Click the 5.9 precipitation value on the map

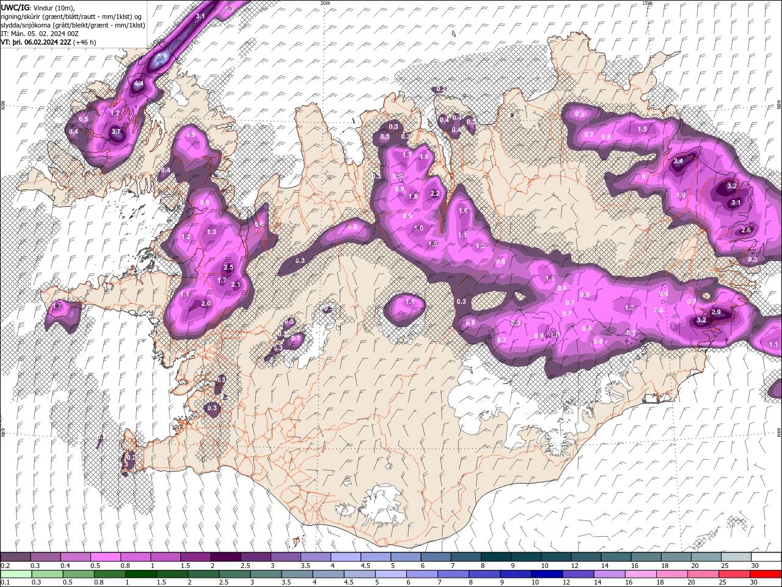tap(162, 56)
